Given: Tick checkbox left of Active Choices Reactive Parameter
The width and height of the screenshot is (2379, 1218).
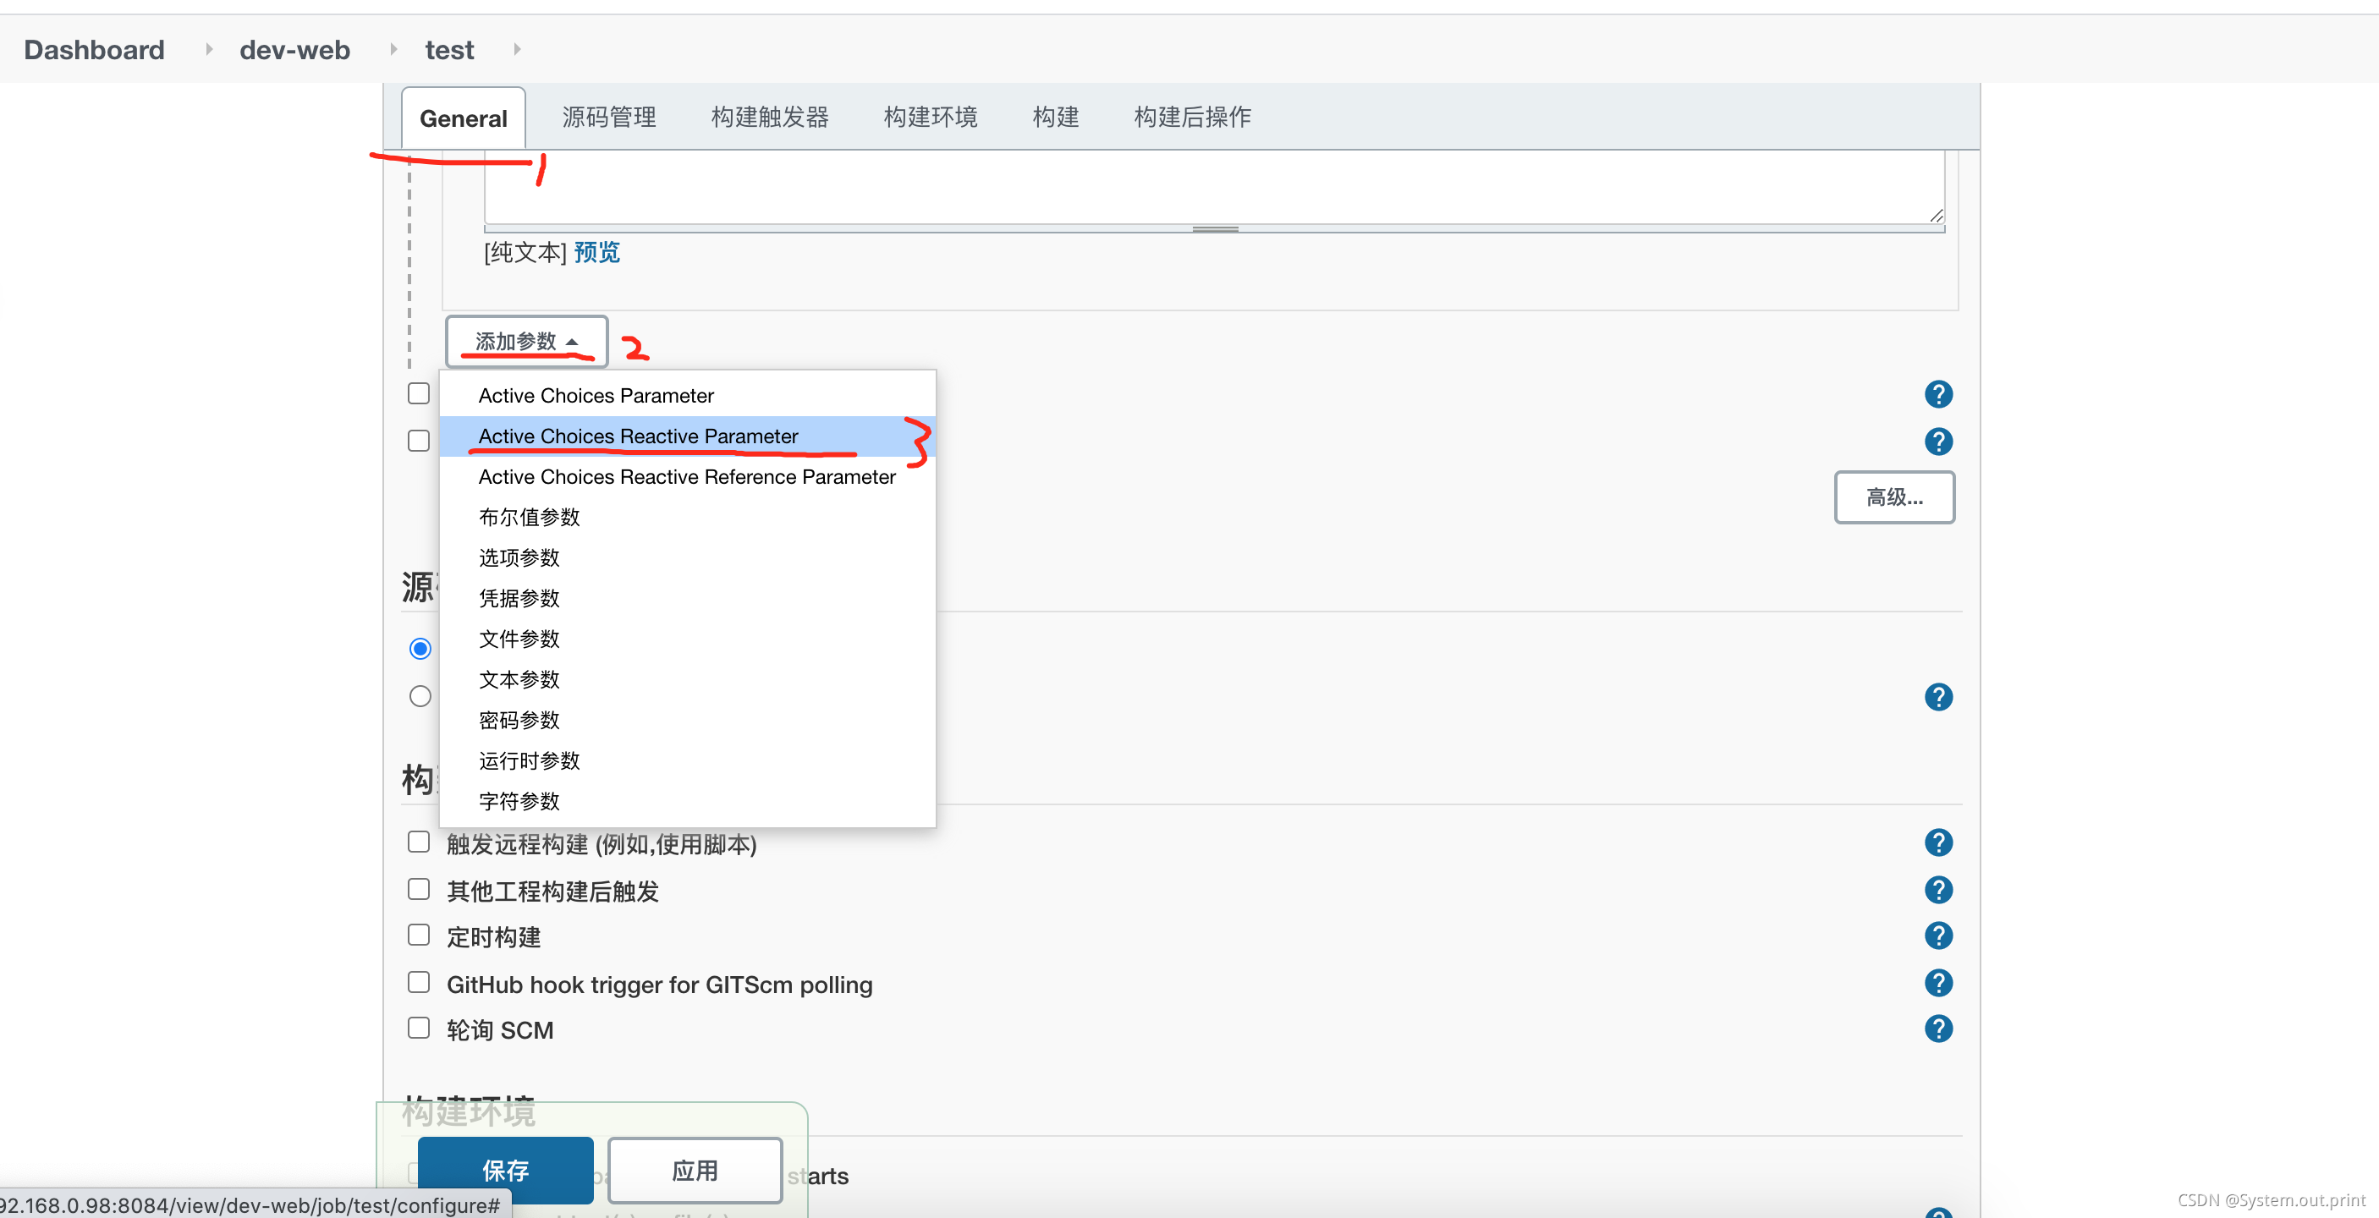Looking at the screenshot, I should coord(419,442).
